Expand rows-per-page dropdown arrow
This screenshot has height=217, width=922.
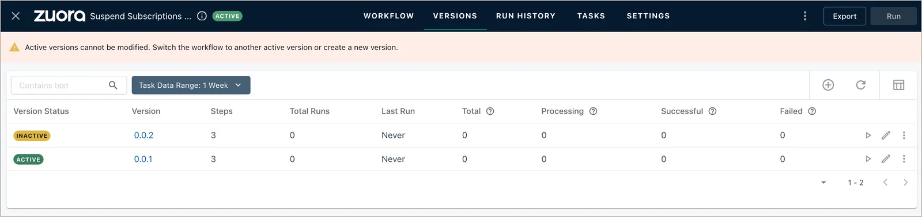click(x=823, y=183)
